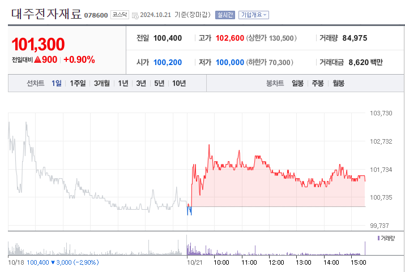This screenshot has height=272, width=405.
Task: Click the trading value 8,620 백만
Action: click(365, 62)
